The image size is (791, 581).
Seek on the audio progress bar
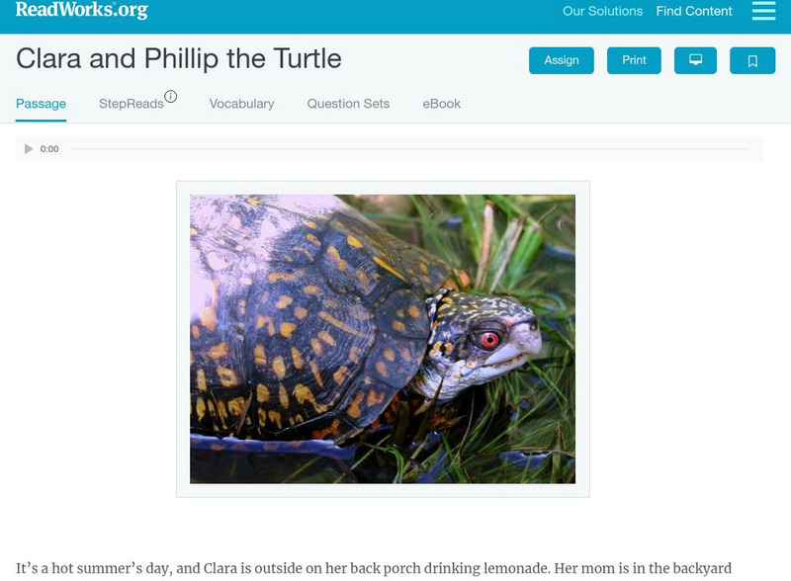coord(410,149)
